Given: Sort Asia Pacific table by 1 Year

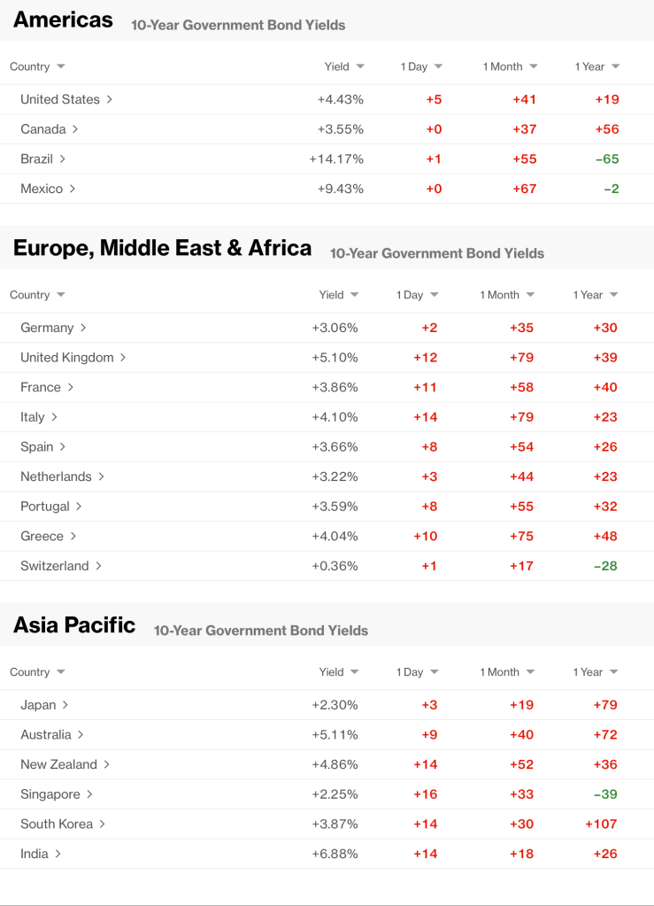Looking at the screenshot, I should (x=595, y=672).
